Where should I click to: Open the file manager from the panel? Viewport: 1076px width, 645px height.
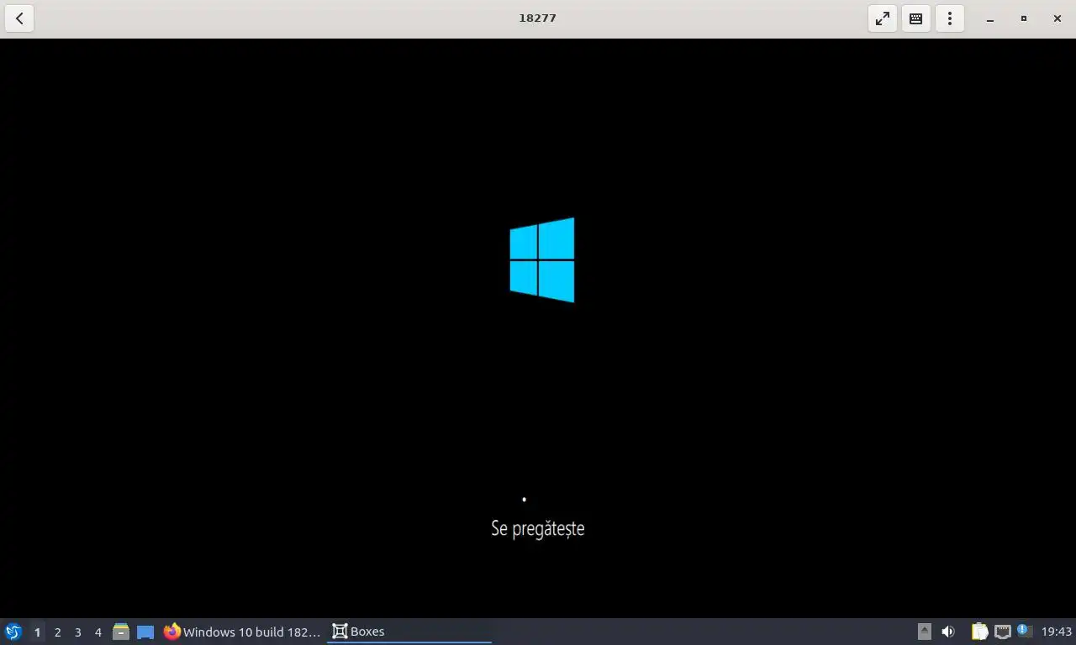click(x=121, y=632)
